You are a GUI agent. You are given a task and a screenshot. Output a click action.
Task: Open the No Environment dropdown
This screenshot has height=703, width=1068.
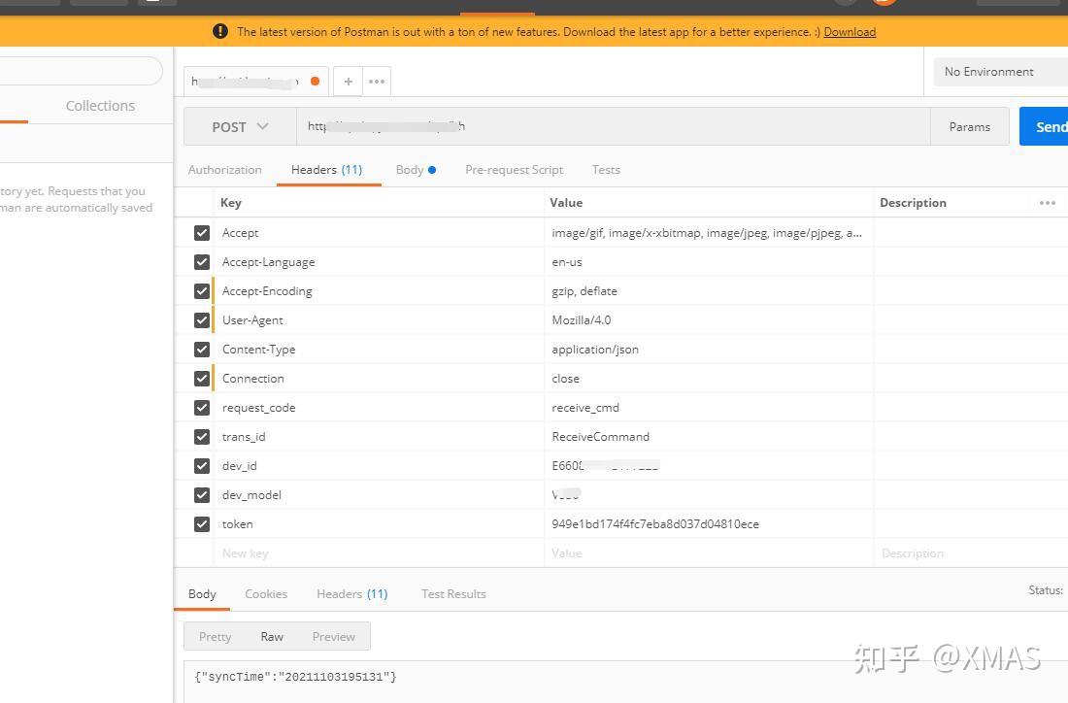pos(988,71)
